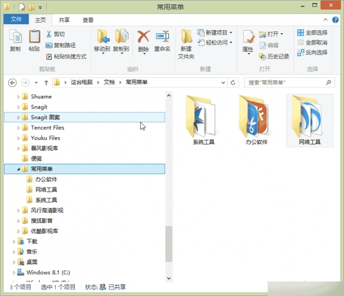This screenshot has width=344, height=296.
Task: Open the 文件 (File) menu tab
Action: click(x=16, y=19)
